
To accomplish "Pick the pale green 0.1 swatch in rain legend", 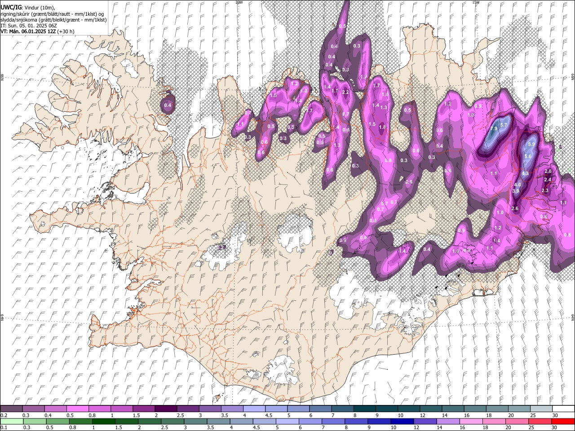I will coord(12,421).
